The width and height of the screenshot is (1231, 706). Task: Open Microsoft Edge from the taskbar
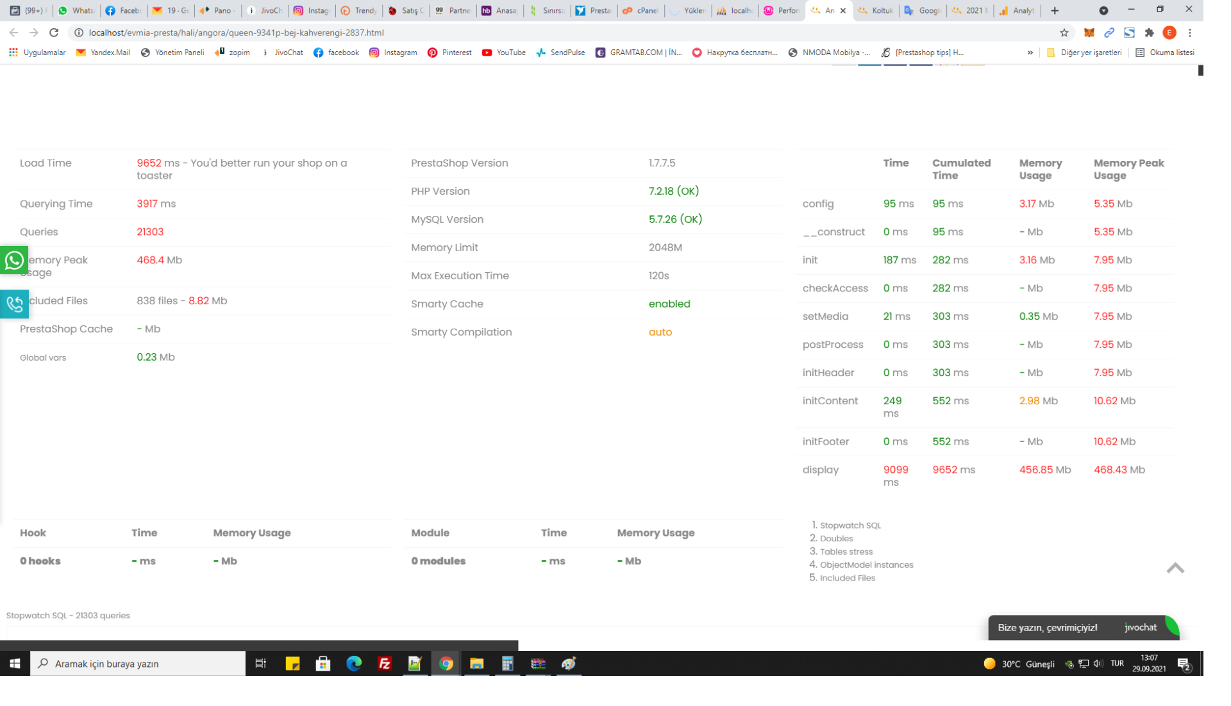[x=354, y=664]
